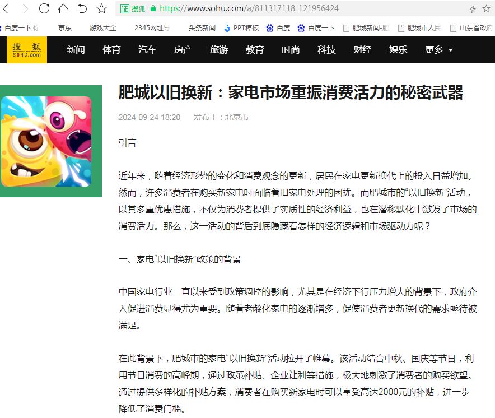Open the 肥城新闻 bookmark

(366, 28)
